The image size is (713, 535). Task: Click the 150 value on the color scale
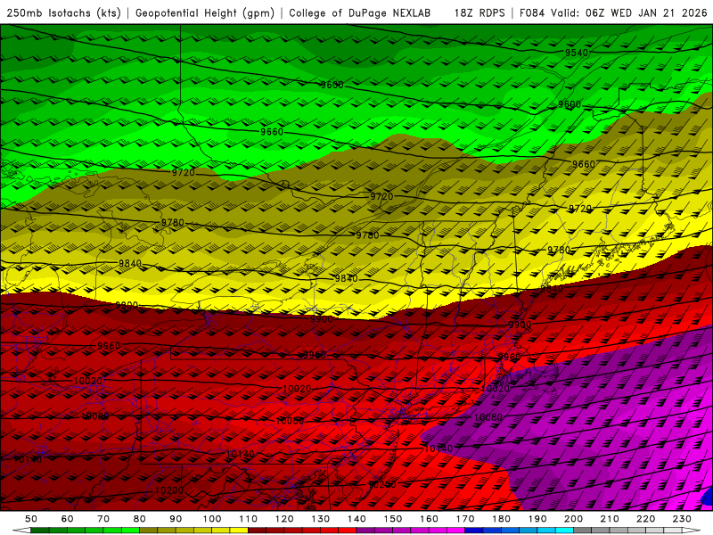(x=393, y=519)
